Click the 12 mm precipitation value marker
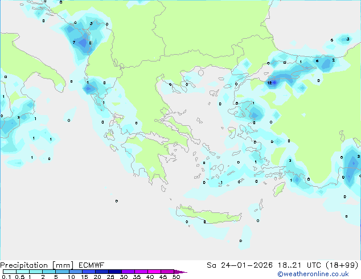The image size is (361, 279). click(269, 83)
